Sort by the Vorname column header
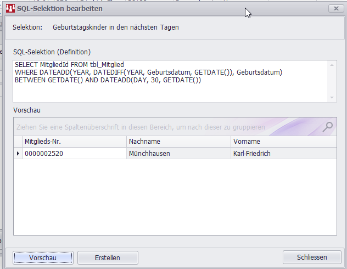The height and width of the screenshot is (269, 347). point(283,142)
